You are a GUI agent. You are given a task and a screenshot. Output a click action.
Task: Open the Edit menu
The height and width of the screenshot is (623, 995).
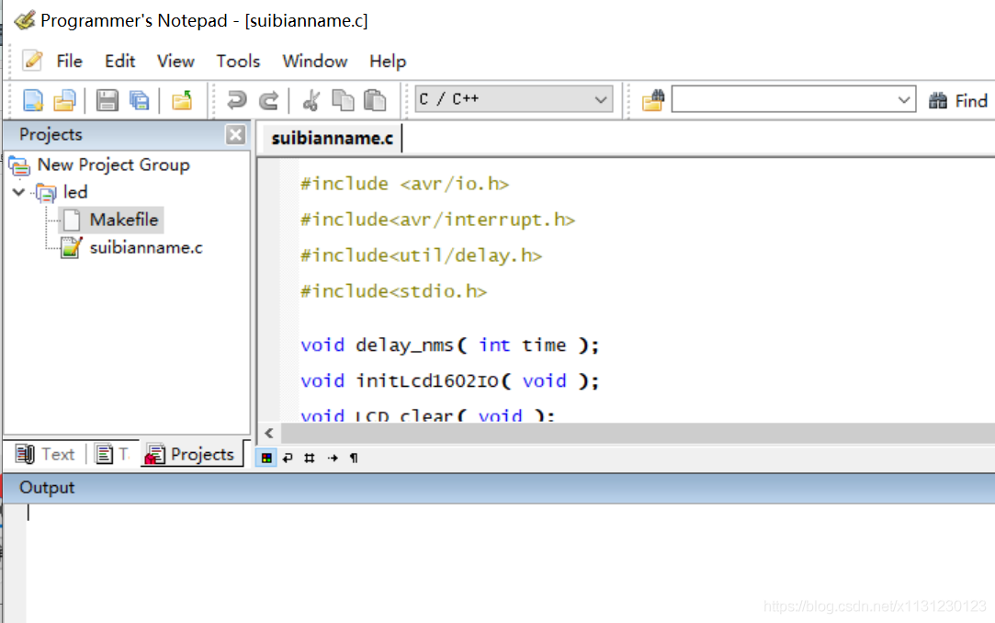pos(120,62)
